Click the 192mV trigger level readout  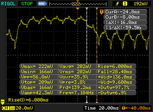pyautogui.click(x=141, y=4)
